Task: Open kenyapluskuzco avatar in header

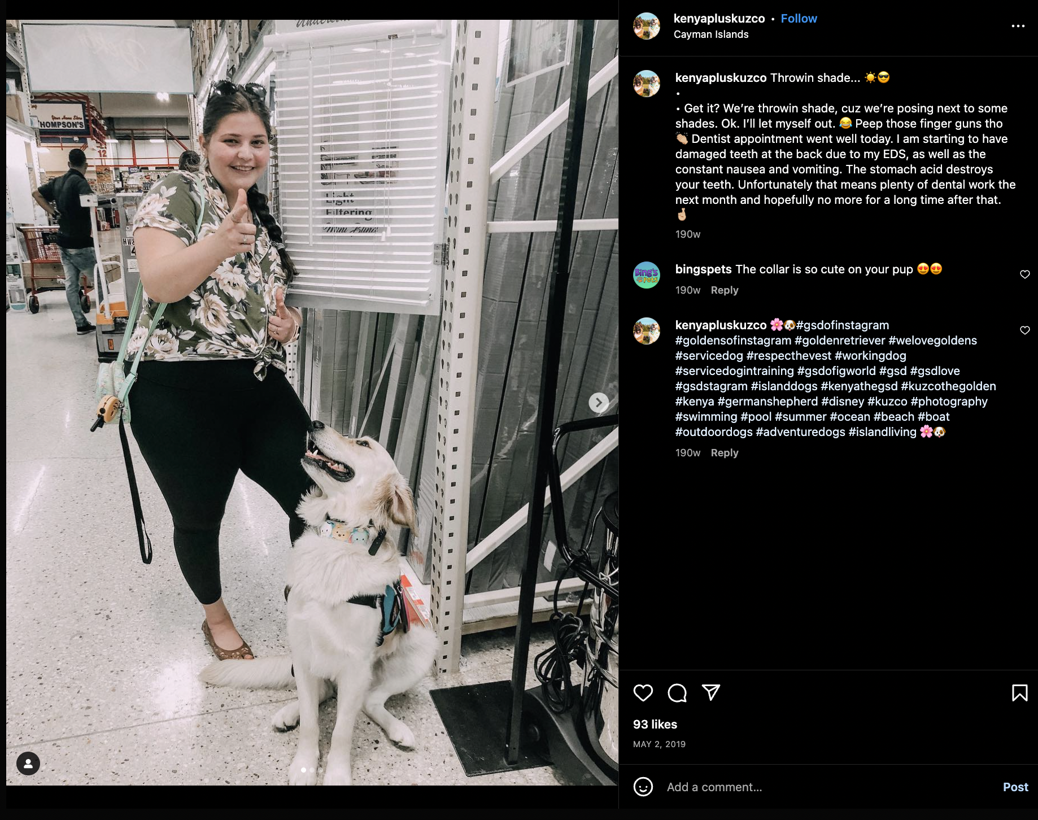Action: point(647,26)
